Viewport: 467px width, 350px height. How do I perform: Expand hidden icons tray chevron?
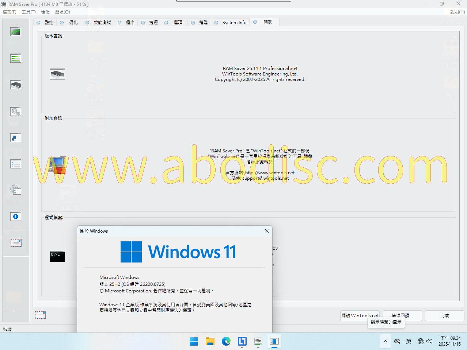point(385,341)
